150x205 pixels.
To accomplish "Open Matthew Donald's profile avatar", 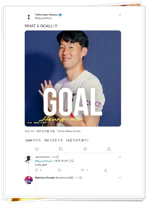I will [x=28, y=180].
